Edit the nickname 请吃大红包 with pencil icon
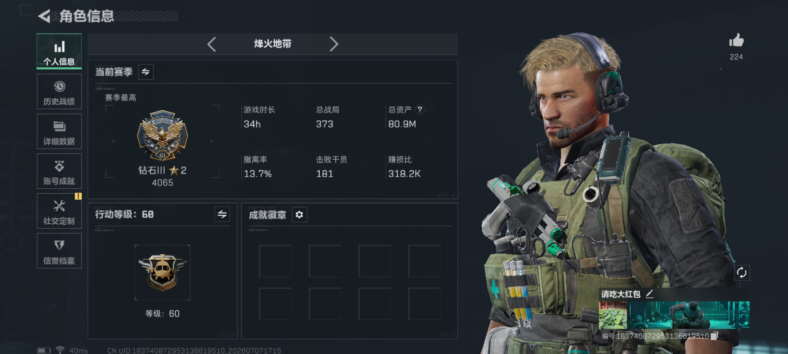The image size is (788, 354). coord(649,294)
